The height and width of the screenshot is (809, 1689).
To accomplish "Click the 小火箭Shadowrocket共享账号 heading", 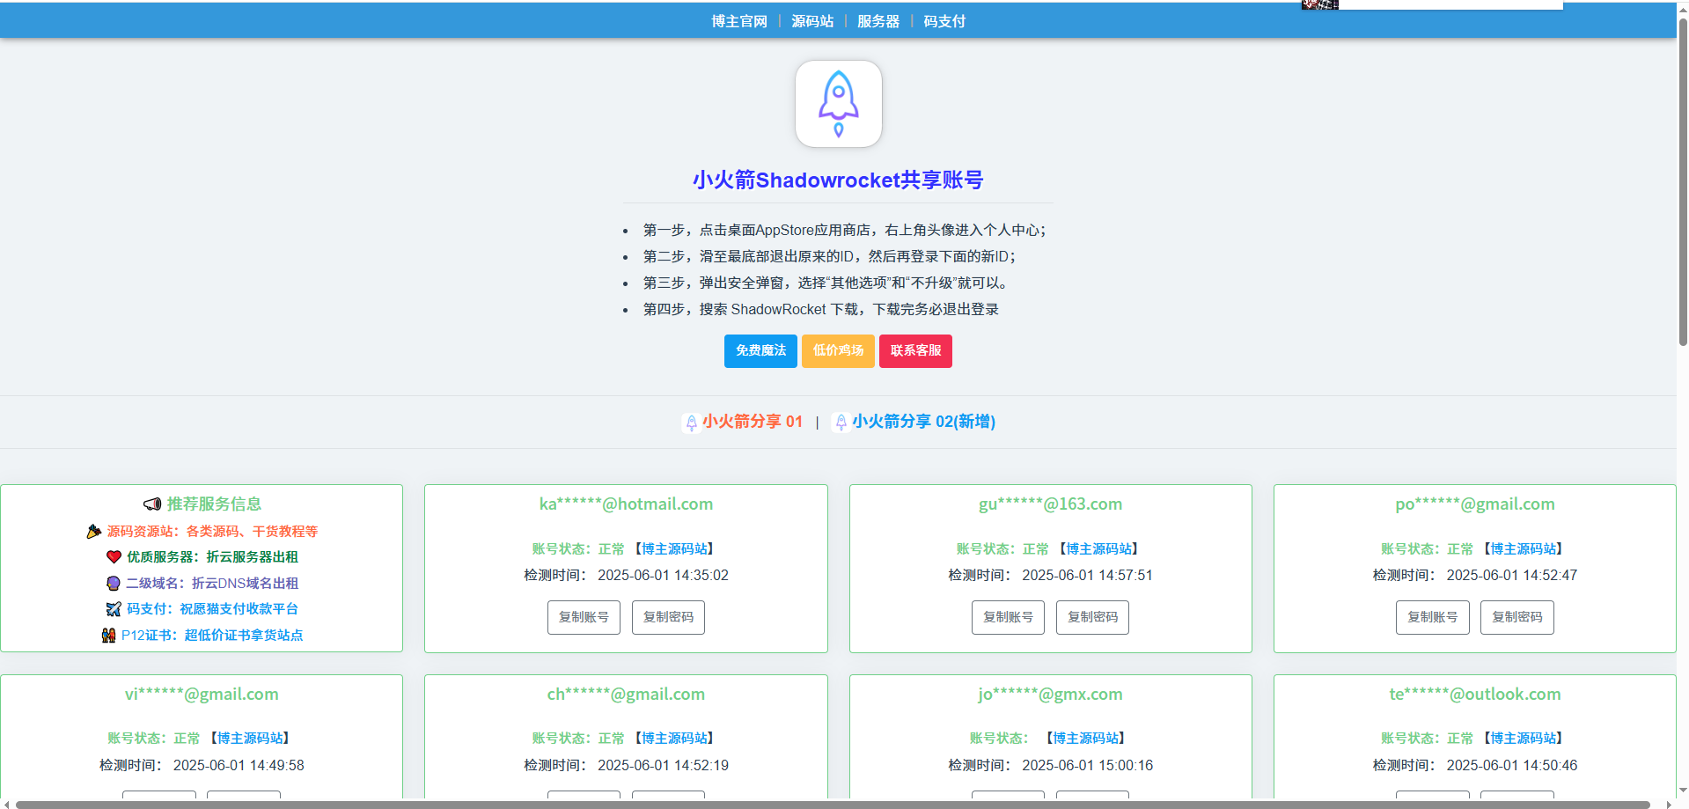I will tap(838, 180).
